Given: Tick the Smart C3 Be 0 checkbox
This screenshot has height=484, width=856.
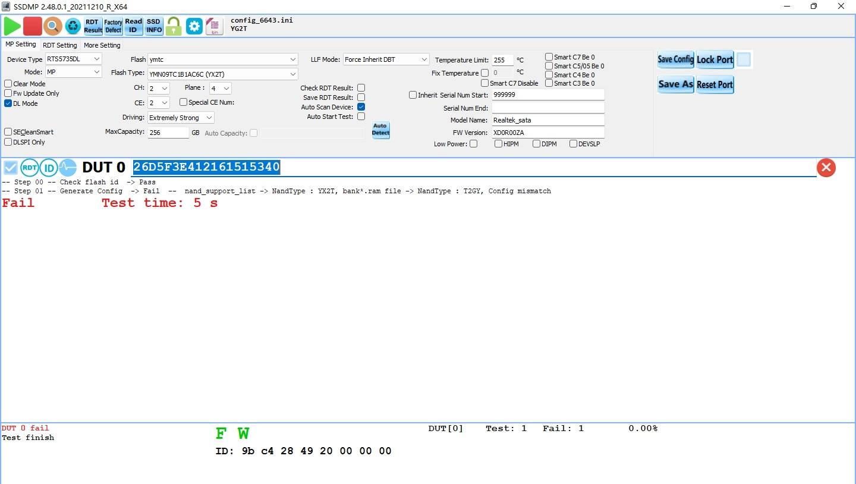Looking at the screenshot, I should (549, 83).
